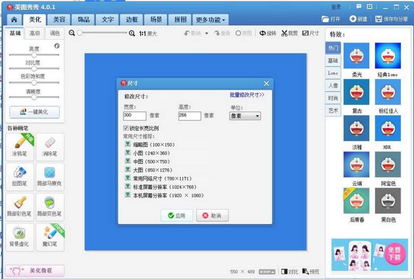Image resolution: width=414 pixels, height=279 pixels.
Task: Click the 应用 apply button
Action: 177,216
